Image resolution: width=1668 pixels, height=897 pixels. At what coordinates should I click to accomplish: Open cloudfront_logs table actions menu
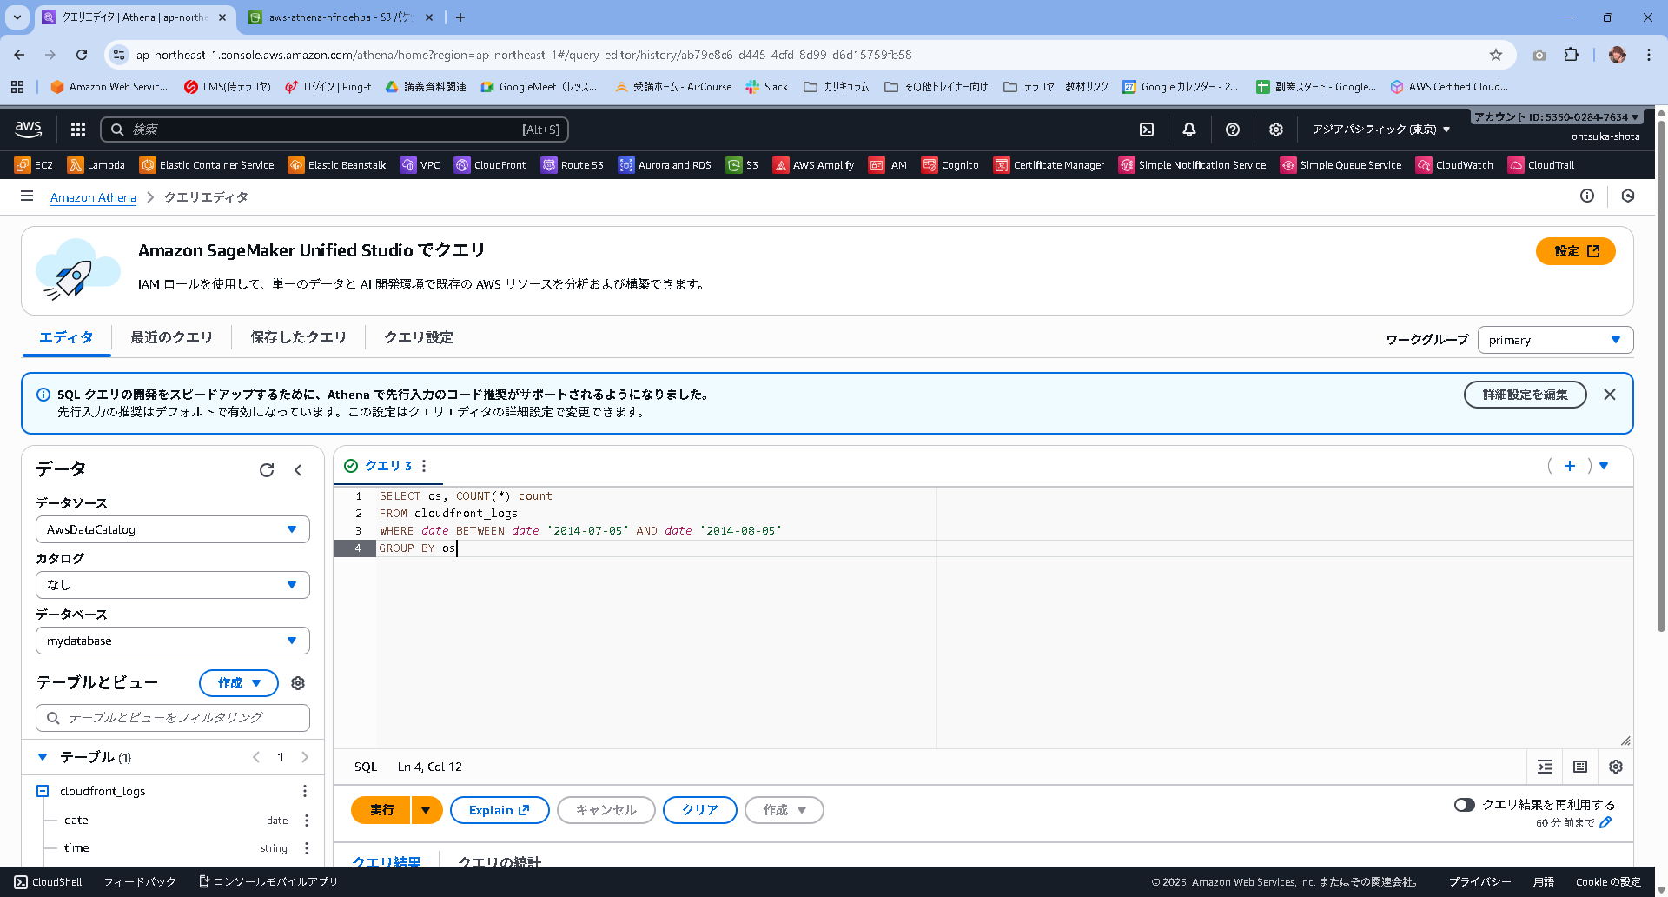tap(304, 791)
